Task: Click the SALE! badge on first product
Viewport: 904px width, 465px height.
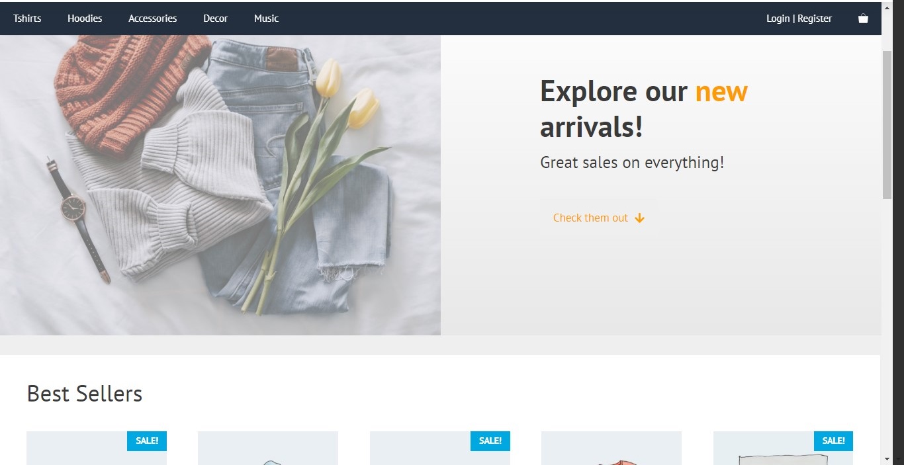Action: coord(147,441)
